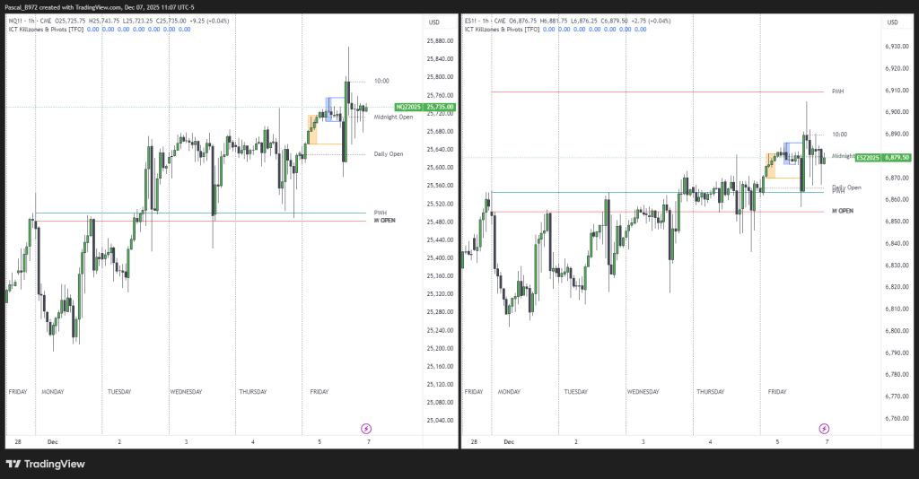The image size is (919, 479).
Task: Click ICT Killzones & Pivots indicator on NQ chart
Action: point(45,30)
